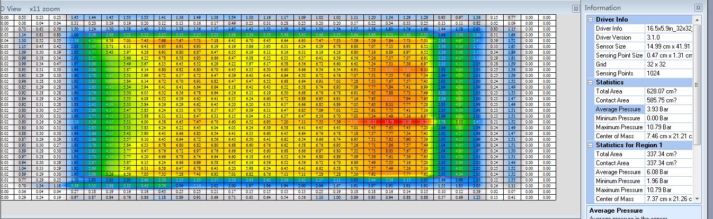Collapse the Statistics section
The height and width of the screenshot is (219, 713).
point(591,82)
